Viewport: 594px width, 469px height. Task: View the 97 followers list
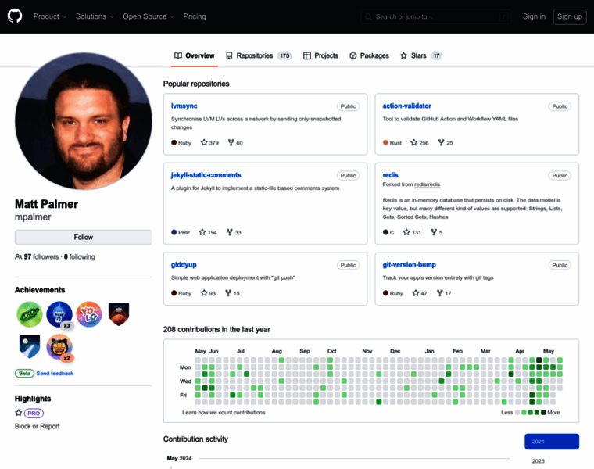[x=41, y=257]
